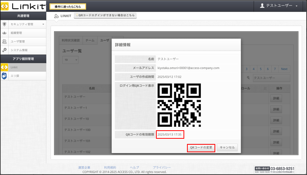307x175 pixels.
Task: Click the login QR code image
Action: point(179,105)
